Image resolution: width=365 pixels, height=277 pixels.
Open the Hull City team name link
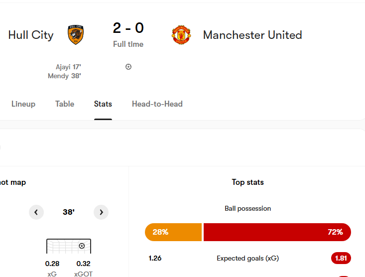pos(31,35)
